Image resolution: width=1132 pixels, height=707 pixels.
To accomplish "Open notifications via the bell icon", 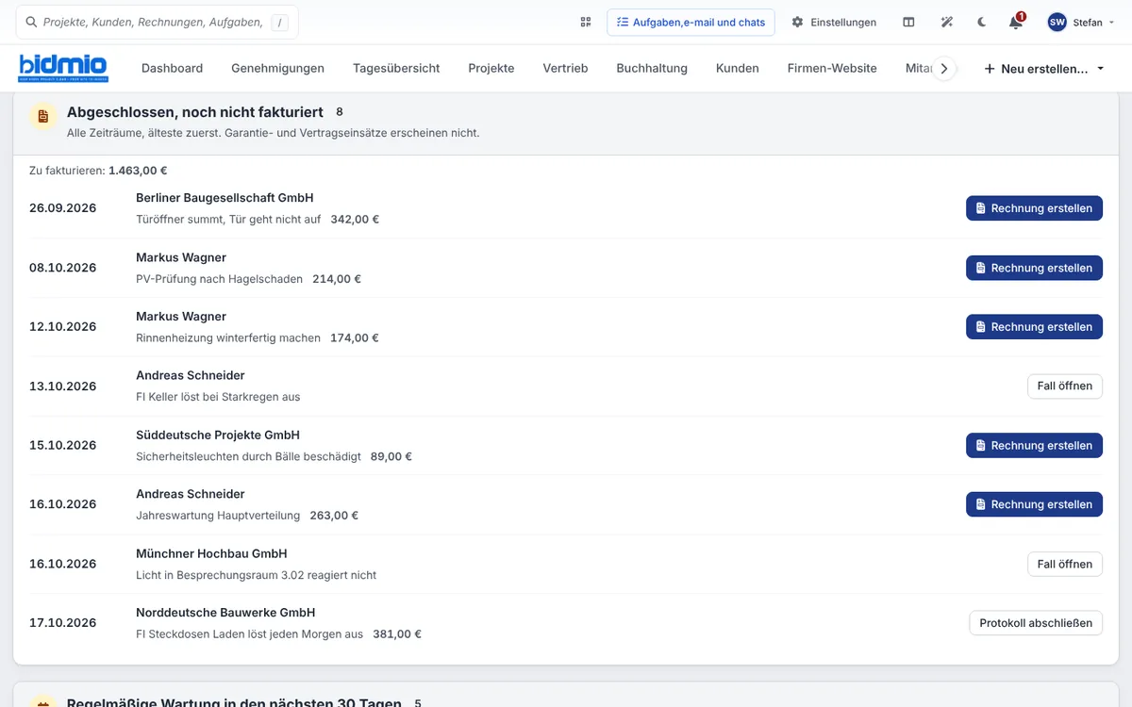I will pos(1016,22).
